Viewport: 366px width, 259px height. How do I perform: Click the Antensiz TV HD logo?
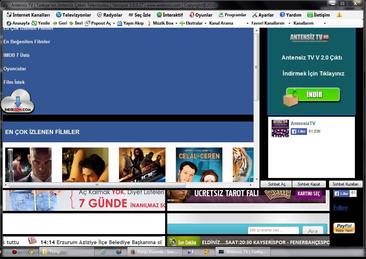309,38
